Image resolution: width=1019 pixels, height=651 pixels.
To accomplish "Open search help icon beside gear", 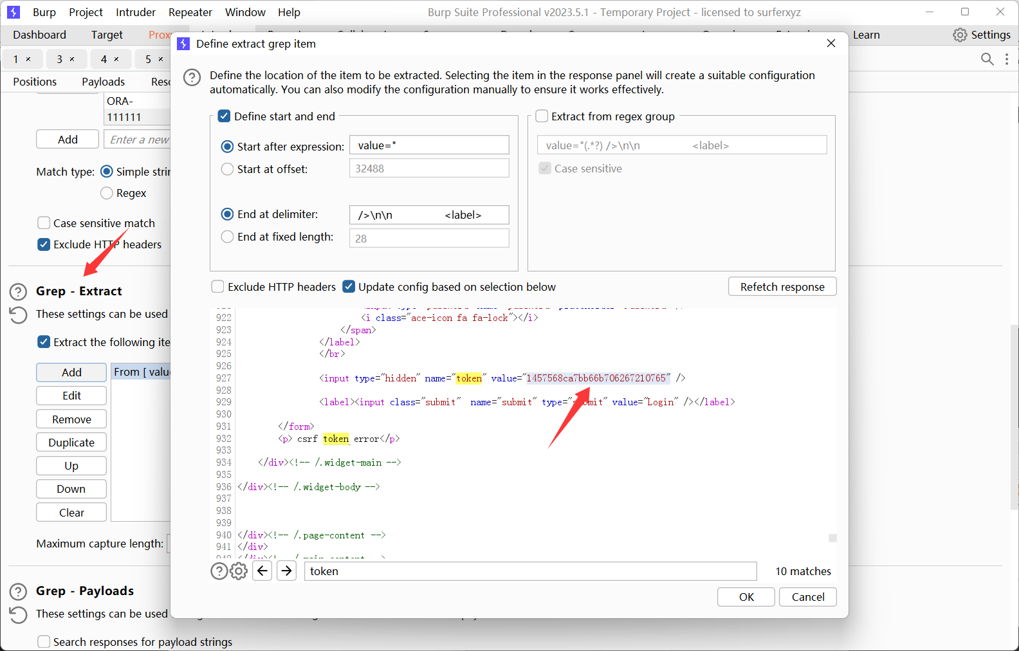I will click(219, 571).
